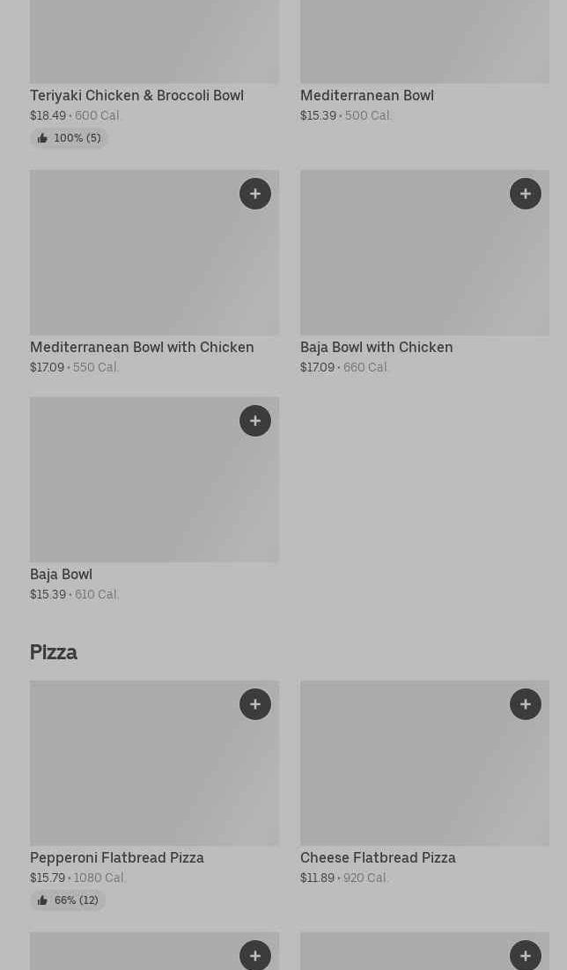
Task: Click Mediterranean Bowl with Chicken image
Action: (x=132, y=264)
